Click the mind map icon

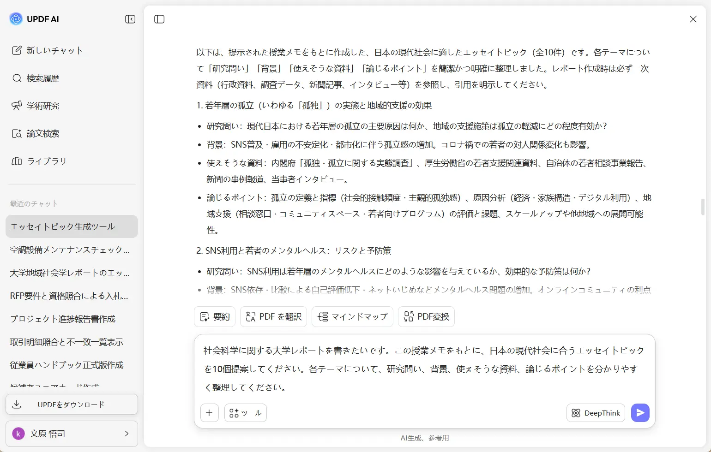[x=323, y=316]
